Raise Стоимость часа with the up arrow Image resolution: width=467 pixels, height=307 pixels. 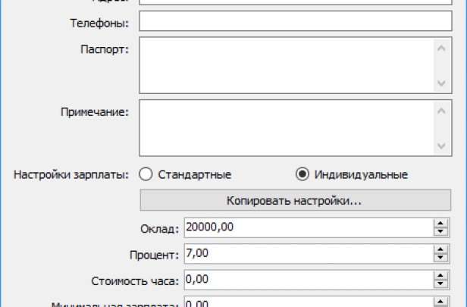(440, 277)
